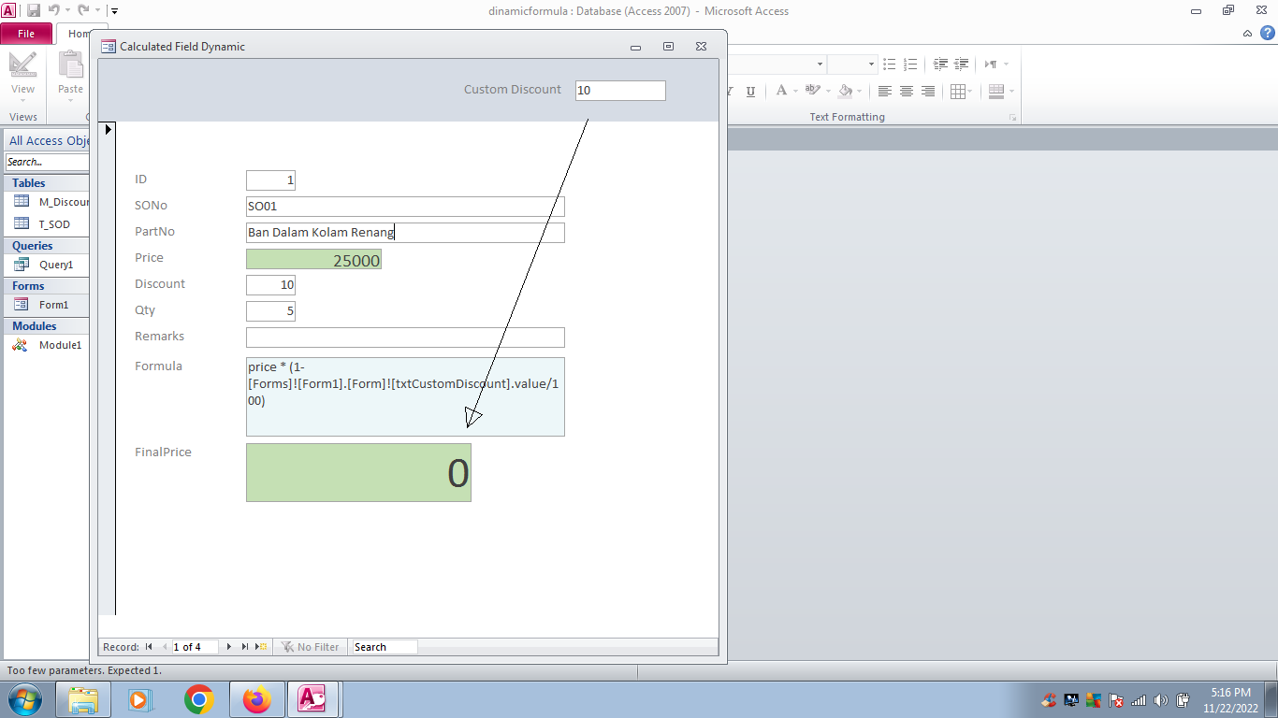Image resolution: width=1278 pixels, height=718 pixels.
Task: Click the Paste clipboard icon
Action: [x=71, y=65]
